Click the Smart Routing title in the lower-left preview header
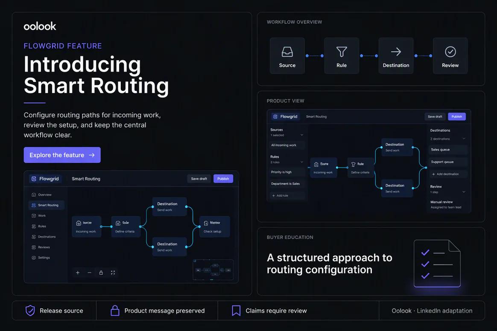This screenshot has width=497, height=331. tap(86, 179)
